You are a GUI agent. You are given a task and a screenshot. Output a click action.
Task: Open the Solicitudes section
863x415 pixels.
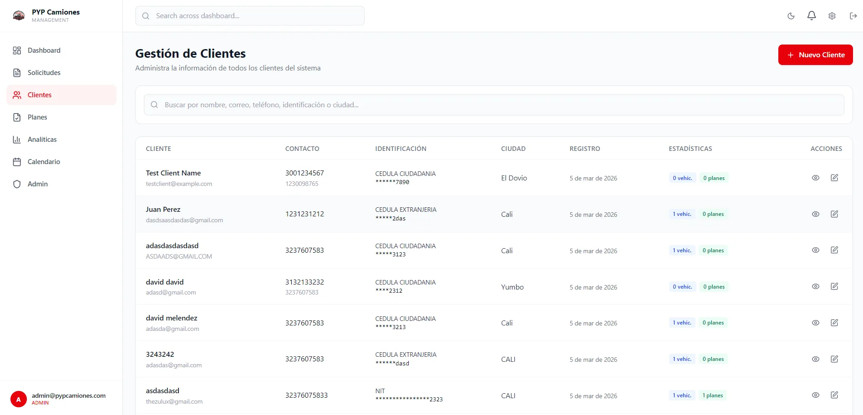pyautogui.click(x=44, y=72)
